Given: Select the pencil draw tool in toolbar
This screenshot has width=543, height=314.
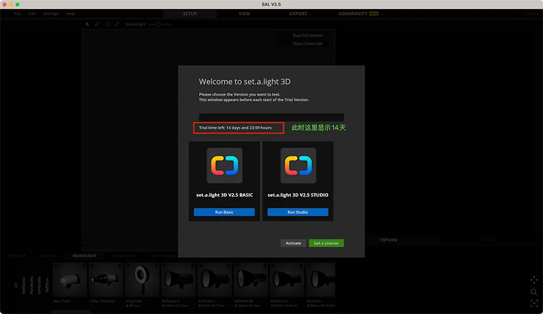Looking at the screenshot, I should pyautogui.click(x=97, y=24).
